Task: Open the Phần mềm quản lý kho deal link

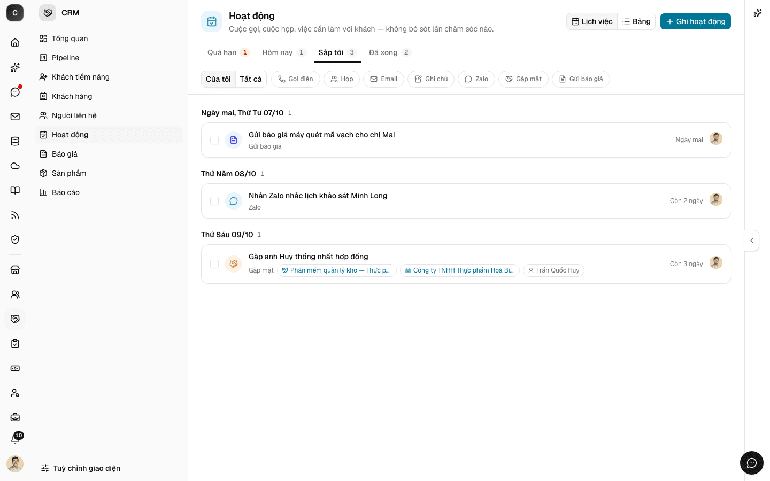Action: [x=337, y=270]
